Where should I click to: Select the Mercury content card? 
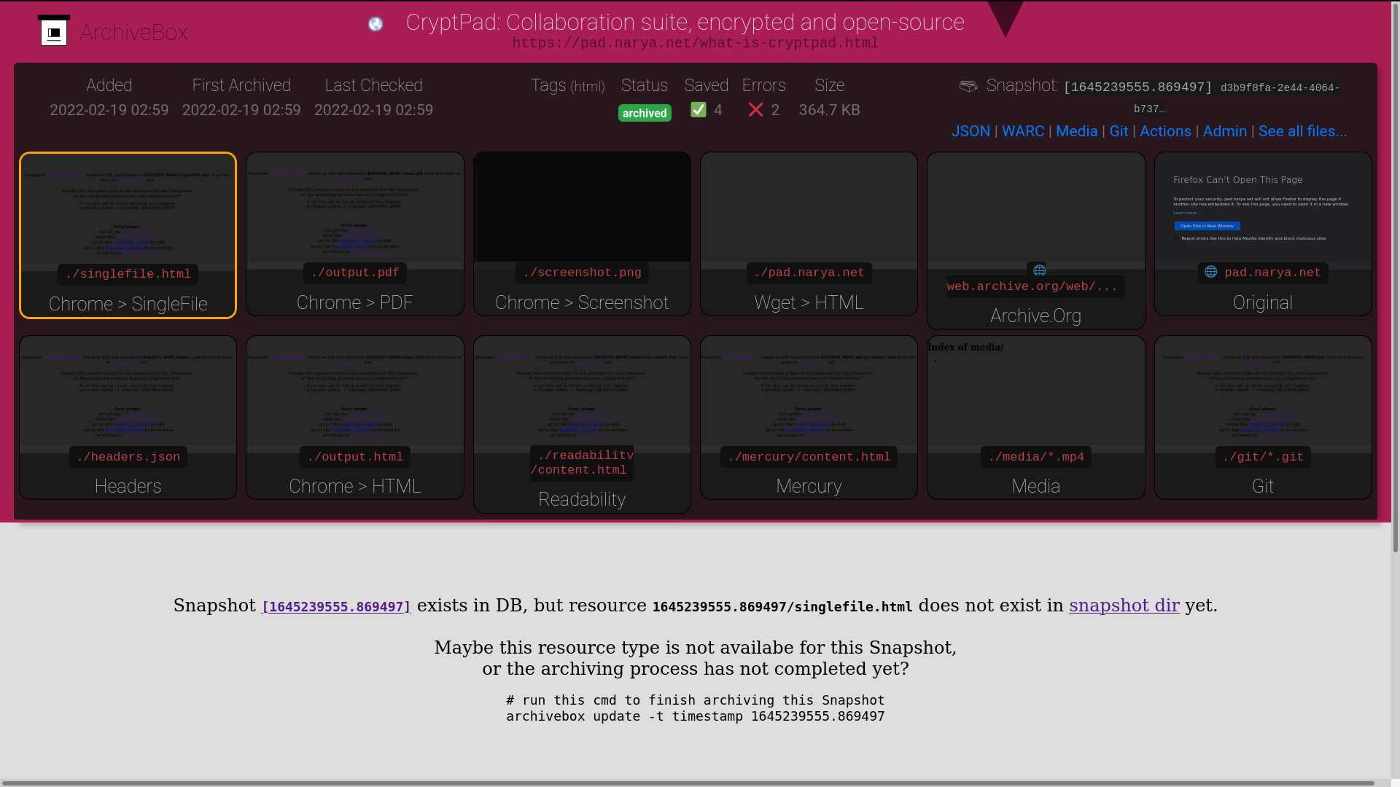(x=809, y=486)
